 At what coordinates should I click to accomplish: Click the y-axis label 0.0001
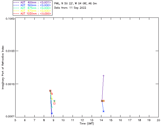pyautogui.click(x=10, y=117)
